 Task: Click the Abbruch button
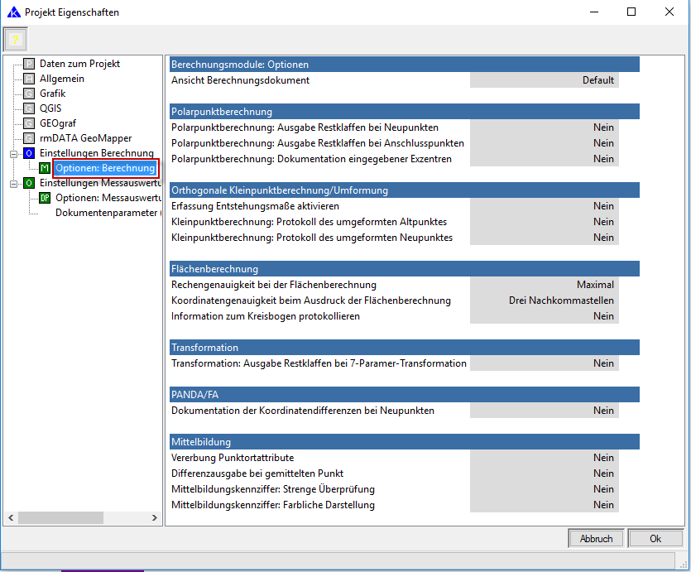point(596,539)
